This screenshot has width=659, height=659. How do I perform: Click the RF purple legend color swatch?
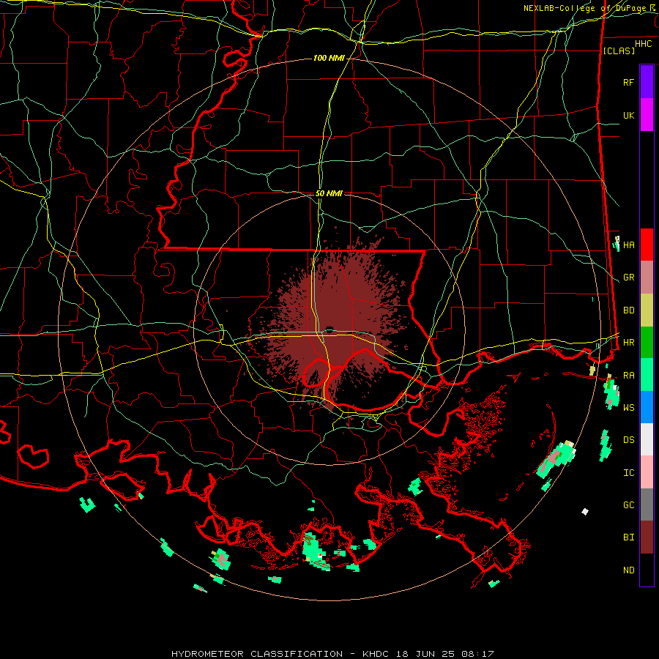(x=647, y=82)
